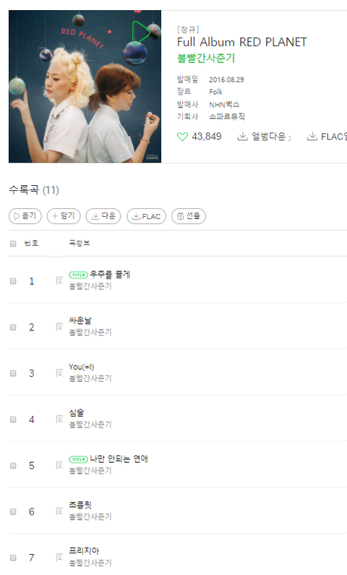
Task: Click the 담기 add button
Action: click(64, 216)
